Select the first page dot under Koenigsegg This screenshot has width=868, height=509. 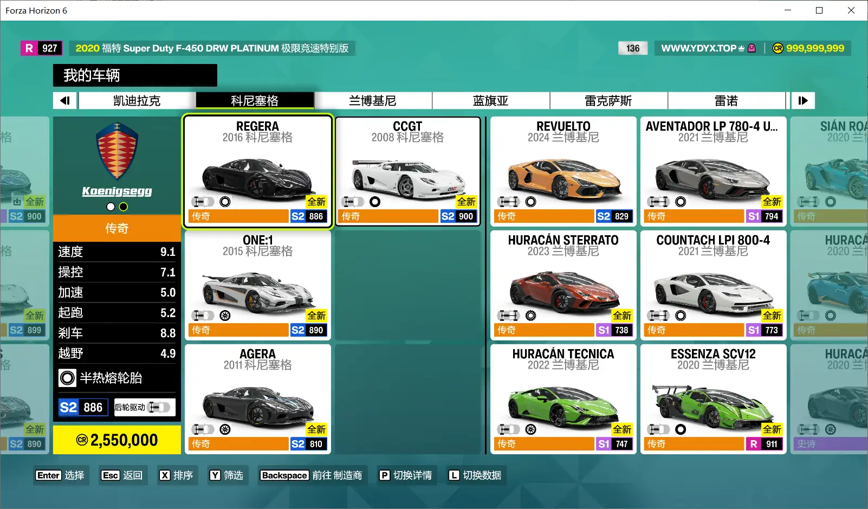point(111,207)
